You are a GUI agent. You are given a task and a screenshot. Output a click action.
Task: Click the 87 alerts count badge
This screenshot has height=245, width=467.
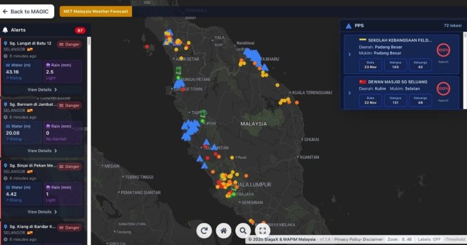tap(80, 30)
